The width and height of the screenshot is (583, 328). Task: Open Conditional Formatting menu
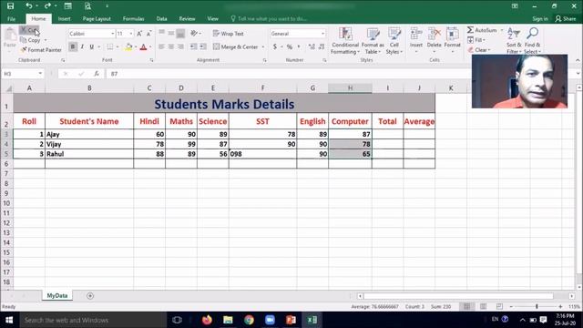pyautogui.click(x=345, y=41)
